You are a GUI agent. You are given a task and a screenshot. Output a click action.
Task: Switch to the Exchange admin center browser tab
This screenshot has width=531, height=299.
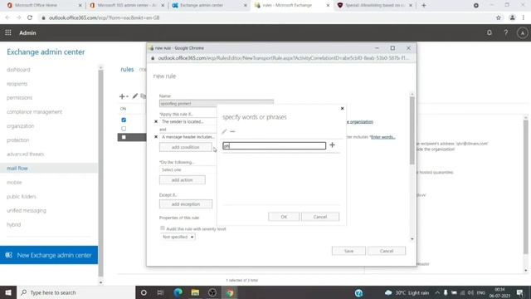tap(209, 6)
